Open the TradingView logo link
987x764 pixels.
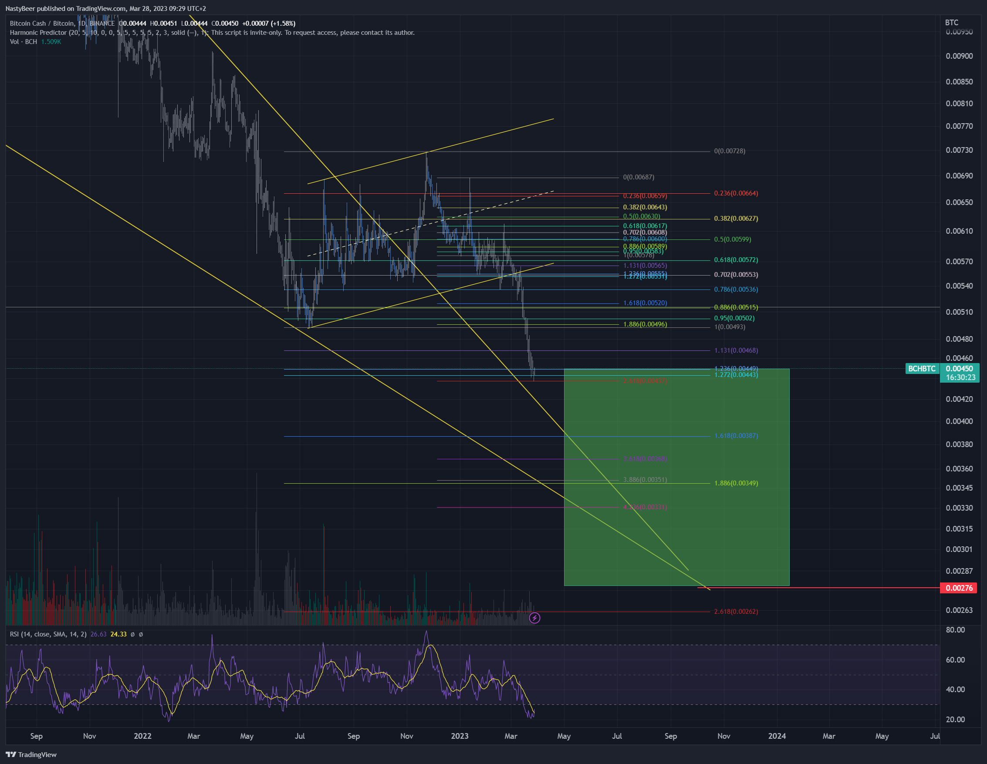coord(31,754)
